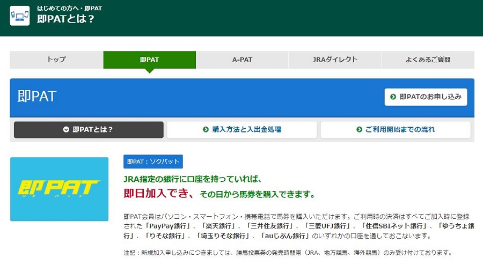Click the green heading JRA指定の銀行に口座を持っていれば
The image size is (483, 265).
(x=193, y=179)
